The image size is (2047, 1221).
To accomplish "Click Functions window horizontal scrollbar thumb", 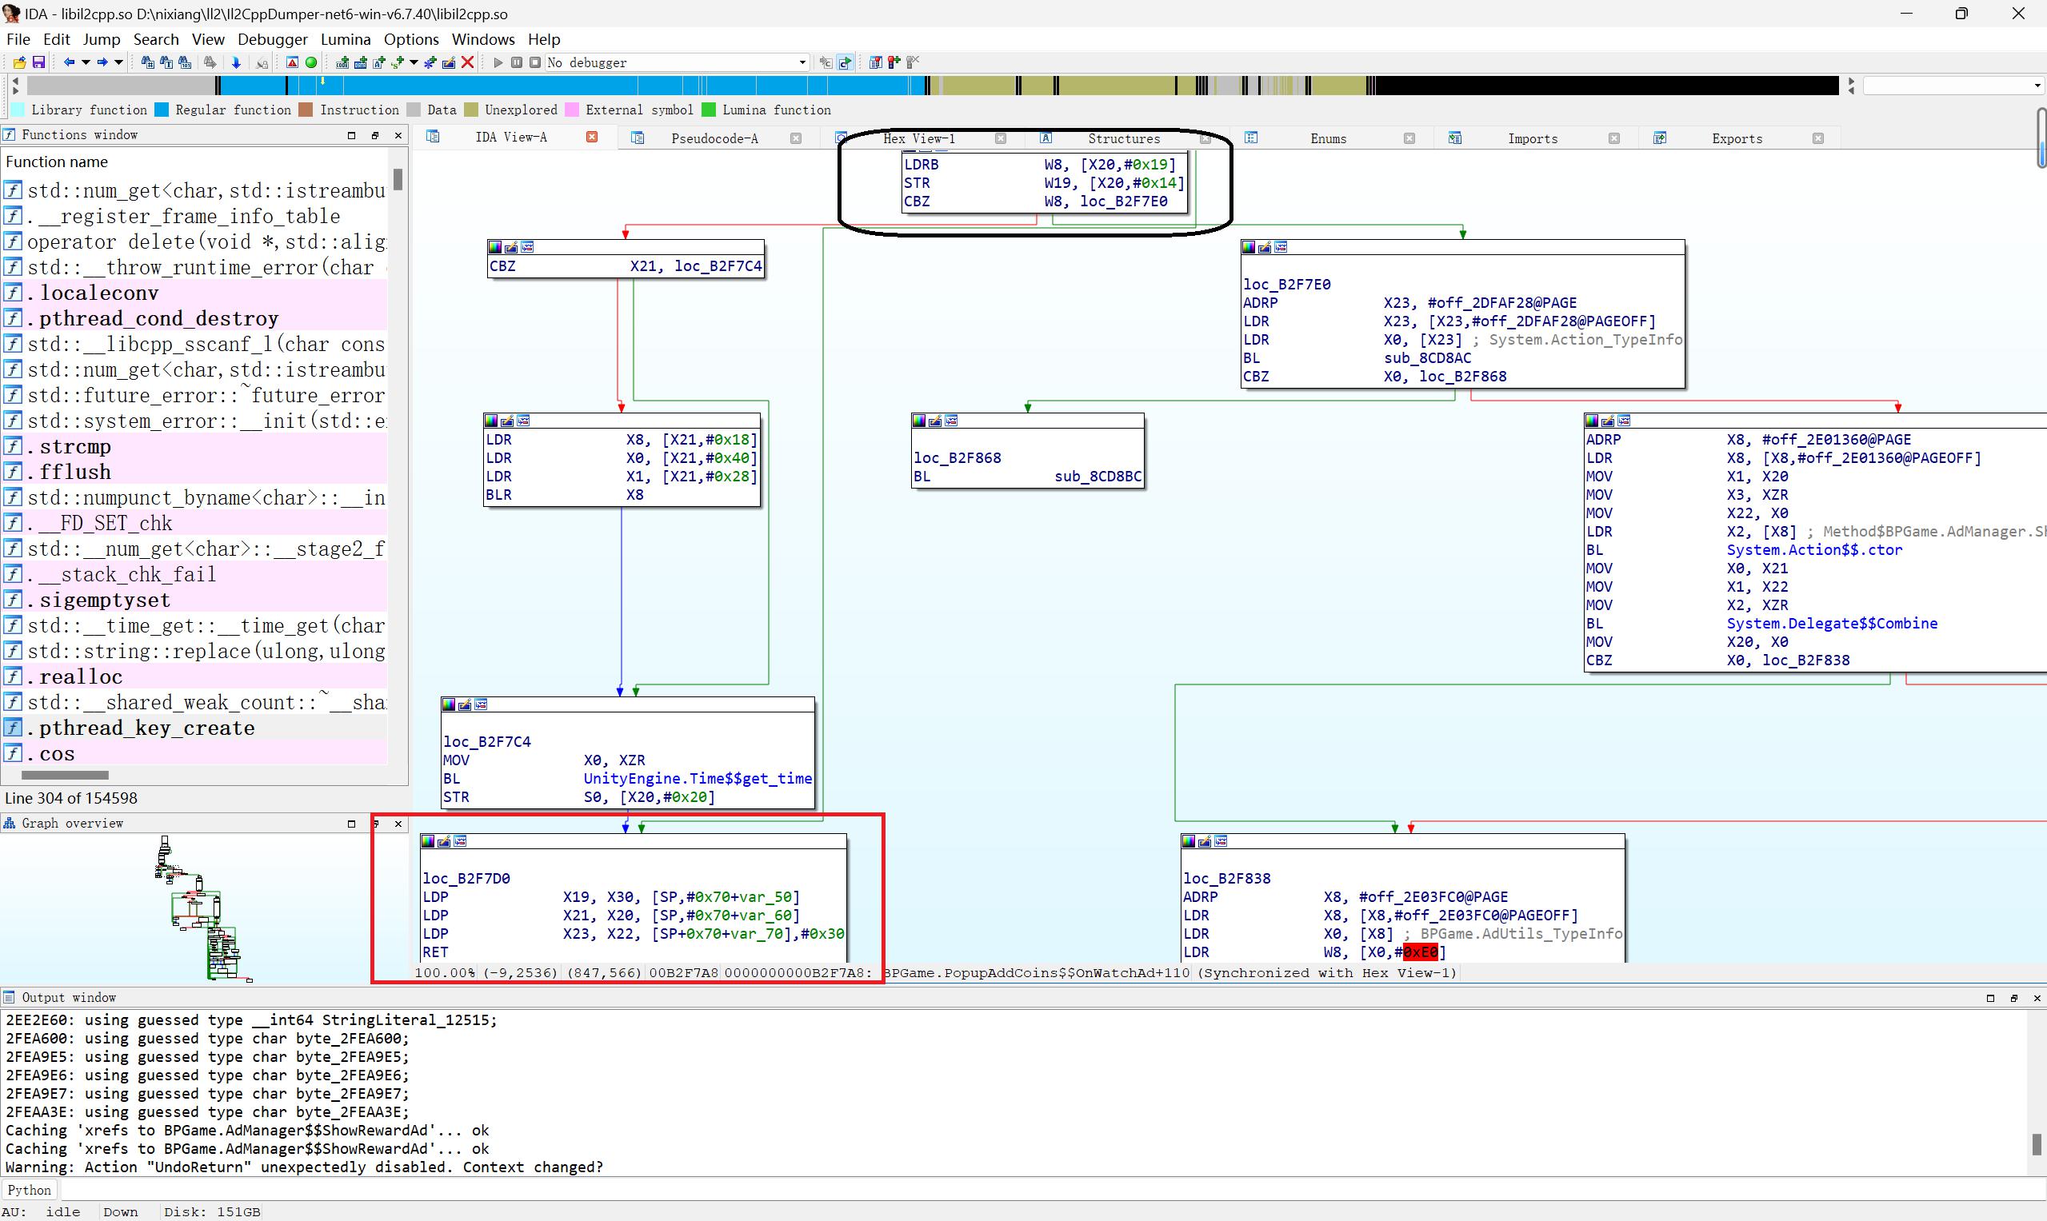I will pyautogui.click(x=64, y=775).
